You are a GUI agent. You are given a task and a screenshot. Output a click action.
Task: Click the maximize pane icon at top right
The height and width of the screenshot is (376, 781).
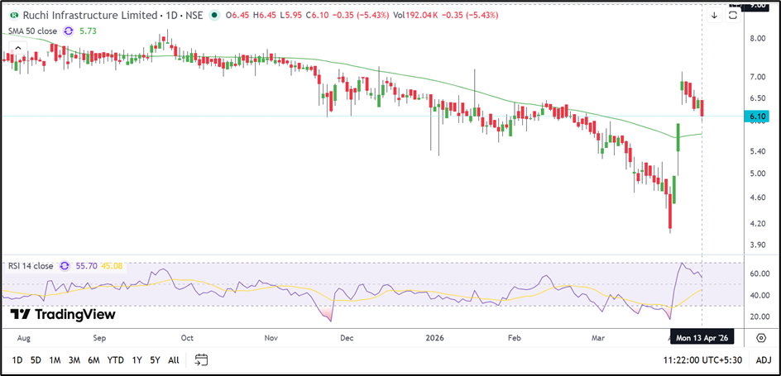pyautogui.click(x=733, y=15)
